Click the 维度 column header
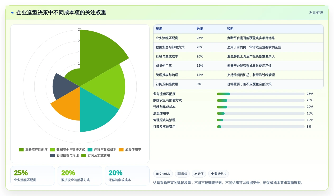 pyautogui.click(x=159, y=29)
